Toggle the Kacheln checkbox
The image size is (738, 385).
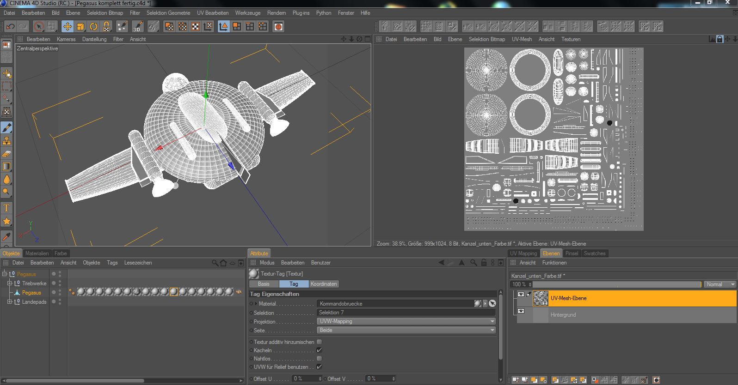[319, 350]
